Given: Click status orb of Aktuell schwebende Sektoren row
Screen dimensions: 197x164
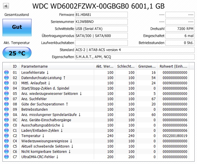Looking at the screenshot, I should tap(6, 146).
